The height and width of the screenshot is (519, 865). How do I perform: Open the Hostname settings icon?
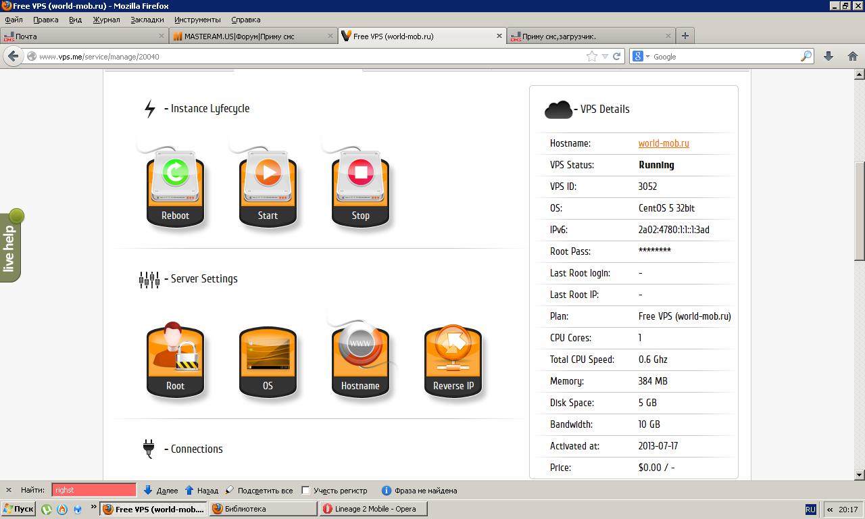(x=360, y=360)
